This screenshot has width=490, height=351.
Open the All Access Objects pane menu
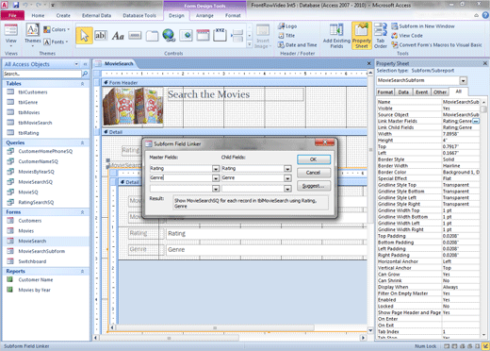click(76, 64)
